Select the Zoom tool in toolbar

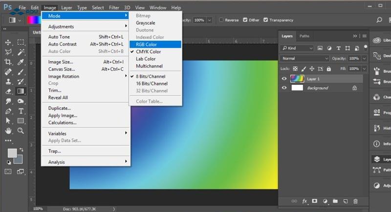pos(21,131)
